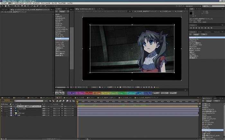The width and height of the screenshot is (225, 140).
Task: Click the third script launcher icon before the colored buttons
Action: click(x=63, y=93)
